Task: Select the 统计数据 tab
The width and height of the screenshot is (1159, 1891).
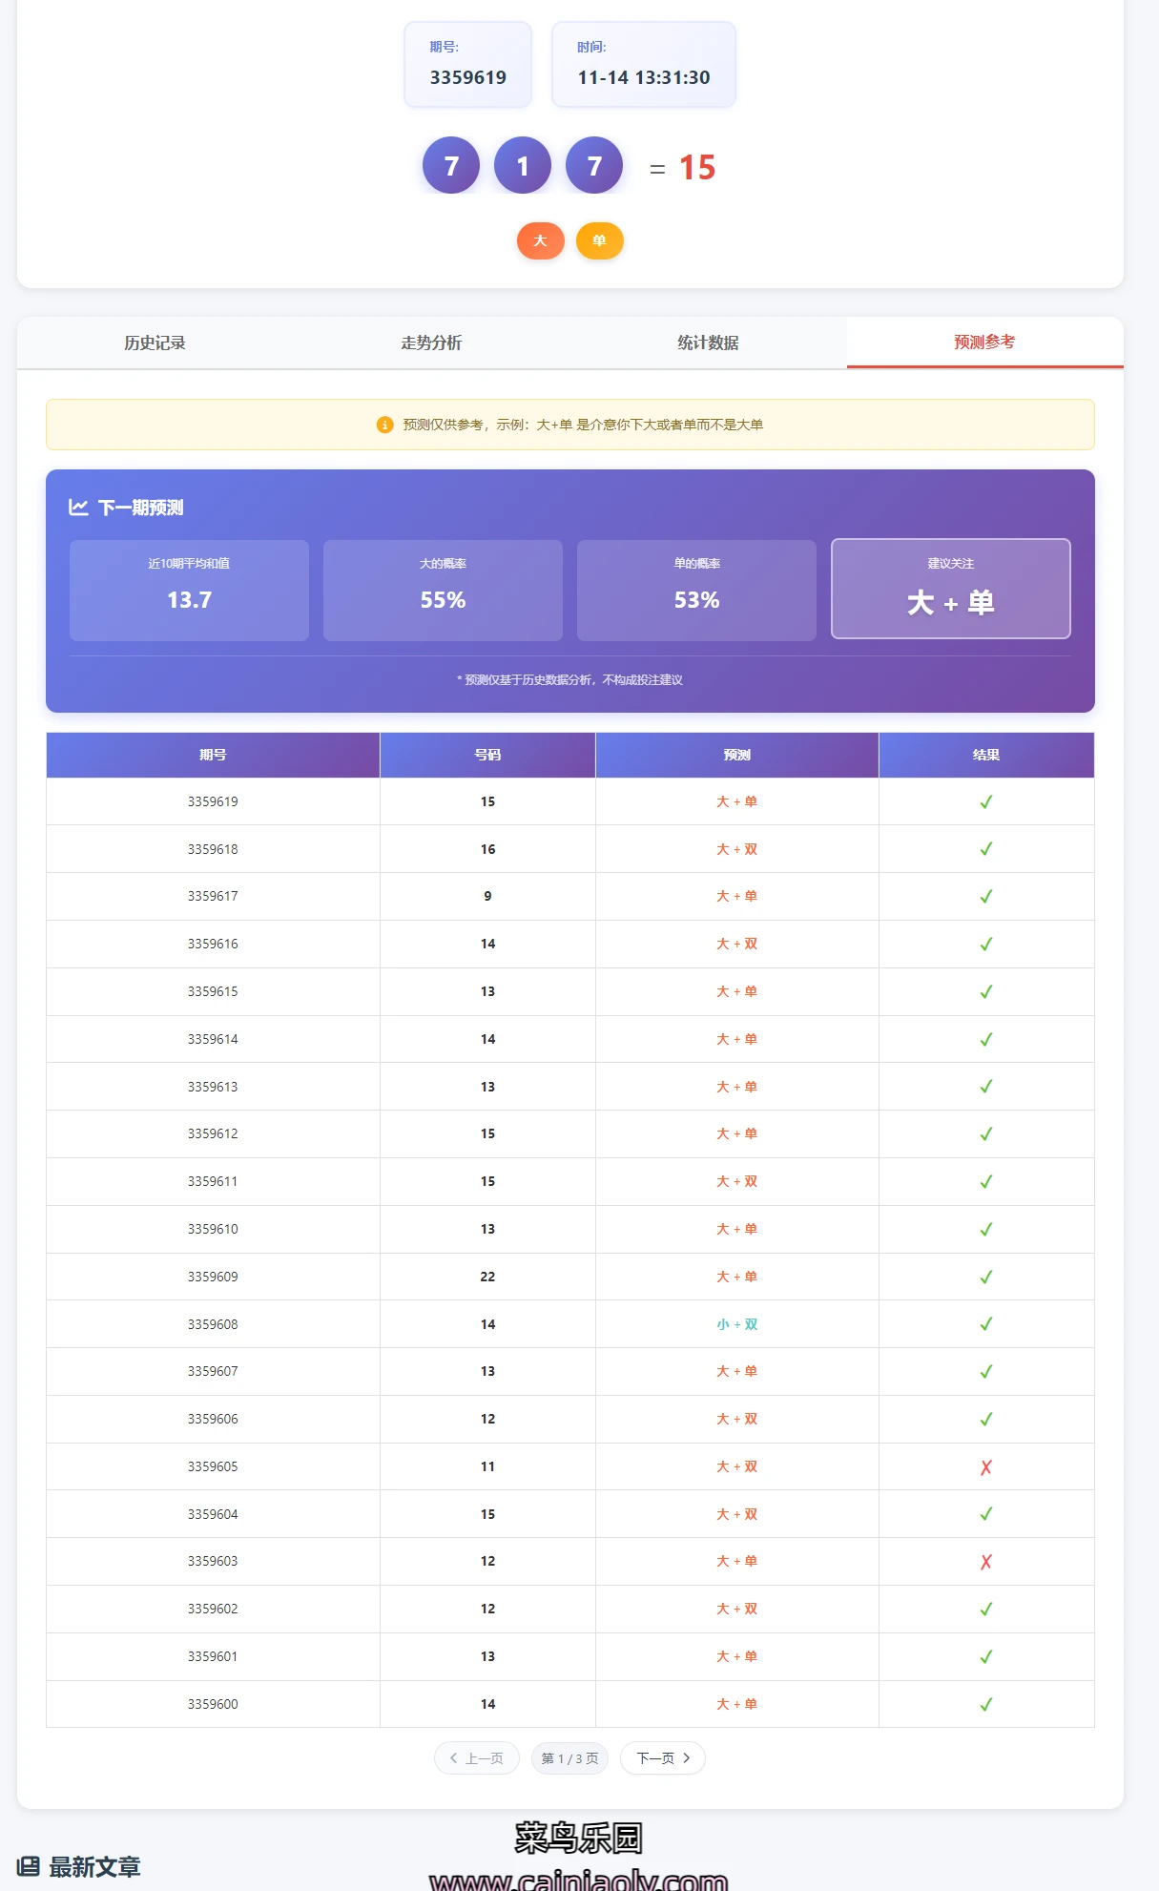Action: (708, 343)
